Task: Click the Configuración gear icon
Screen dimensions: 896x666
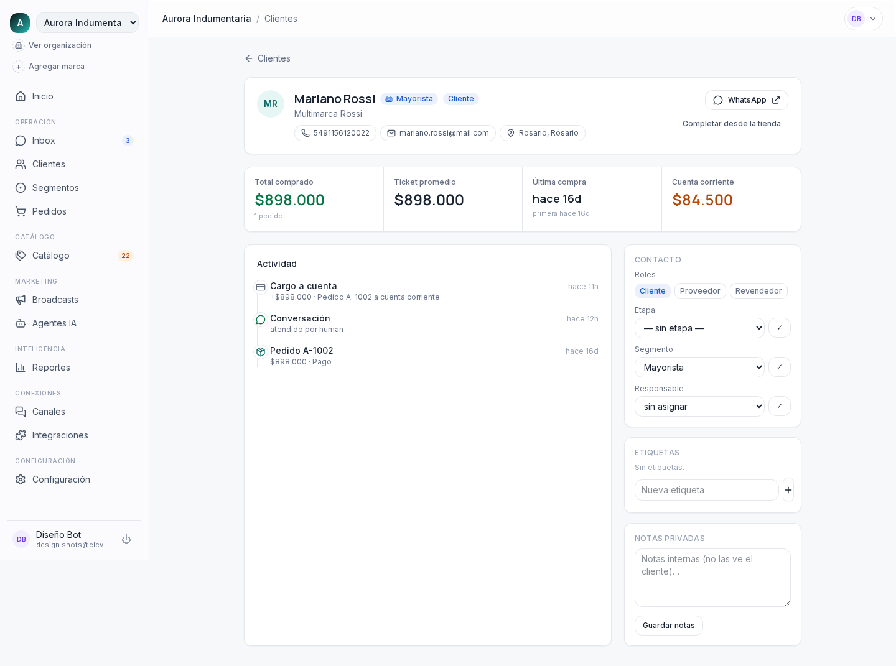Action: 21,479
